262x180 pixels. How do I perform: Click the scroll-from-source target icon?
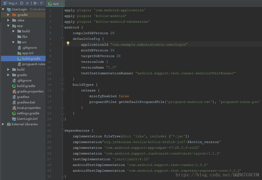(22, 3)
